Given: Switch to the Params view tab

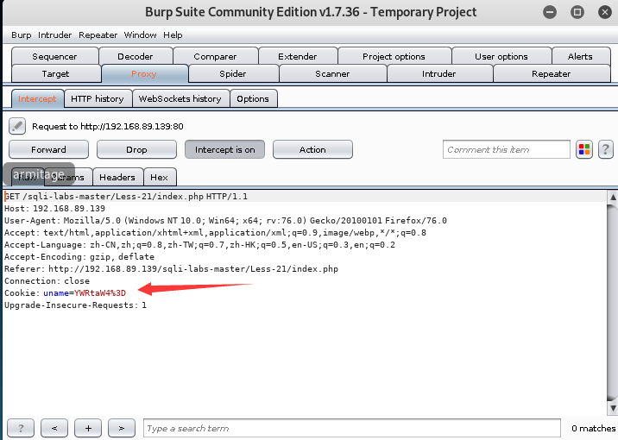Looking at the screenshot, I should (68, 177).
